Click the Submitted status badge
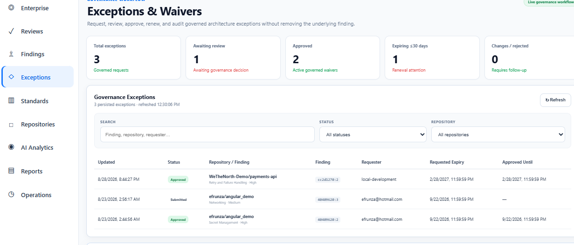 click(178, 199)
